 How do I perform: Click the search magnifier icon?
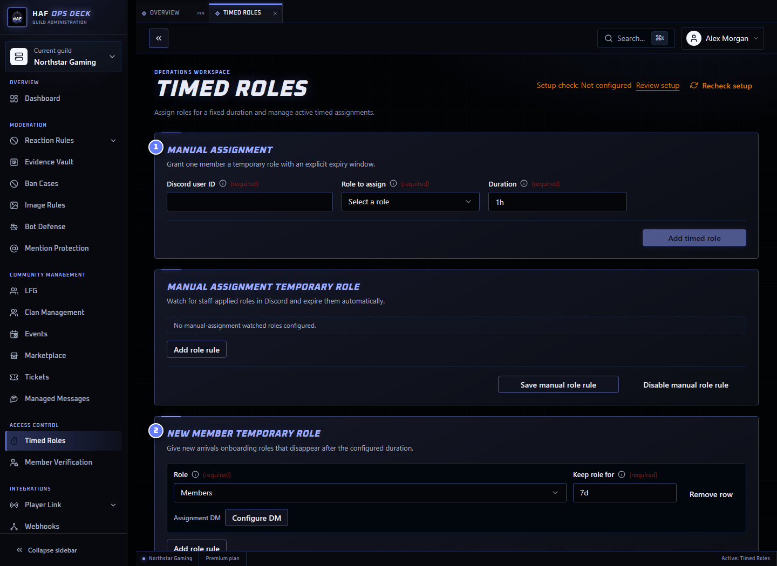pyautogui.click(x=609, y=38)
